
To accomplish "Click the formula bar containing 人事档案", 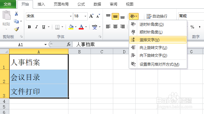I will 100,44.
